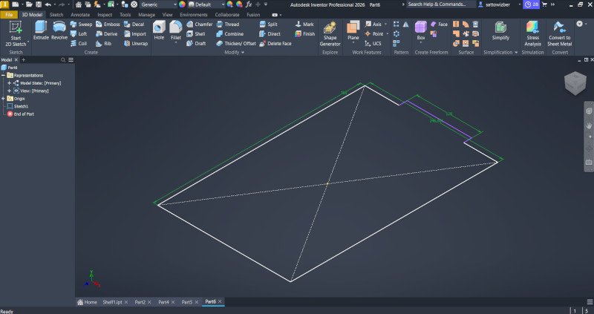Image resolution: width=594 pixels, height=314 pixels.
Task: Go to the Home tab
Action: [87, 302]
